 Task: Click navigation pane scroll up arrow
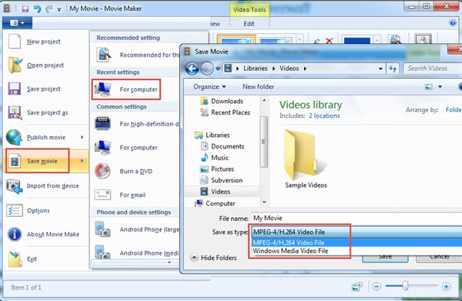click(x=264, y=101)
